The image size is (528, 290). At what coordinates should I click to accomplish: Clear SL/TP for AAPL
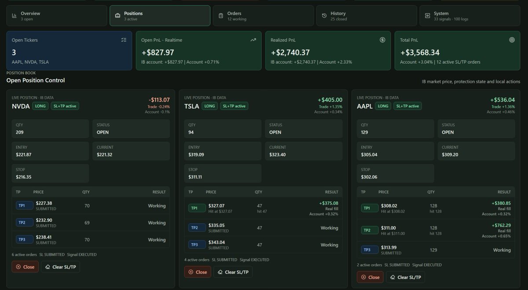(406, 277)
